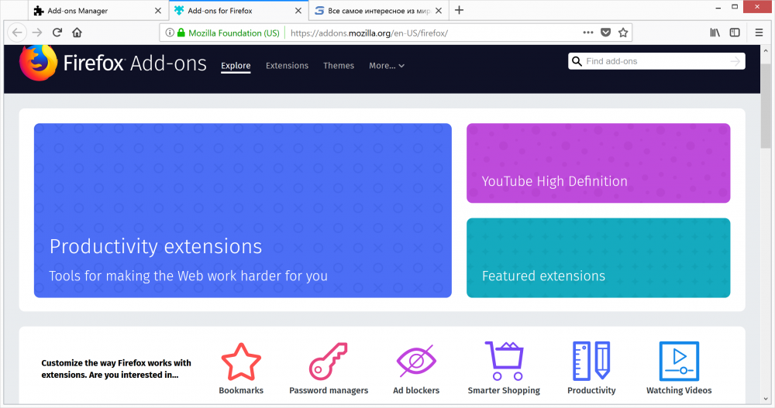
Task: Expand the More... navigation dropdown
Action: 387,66
